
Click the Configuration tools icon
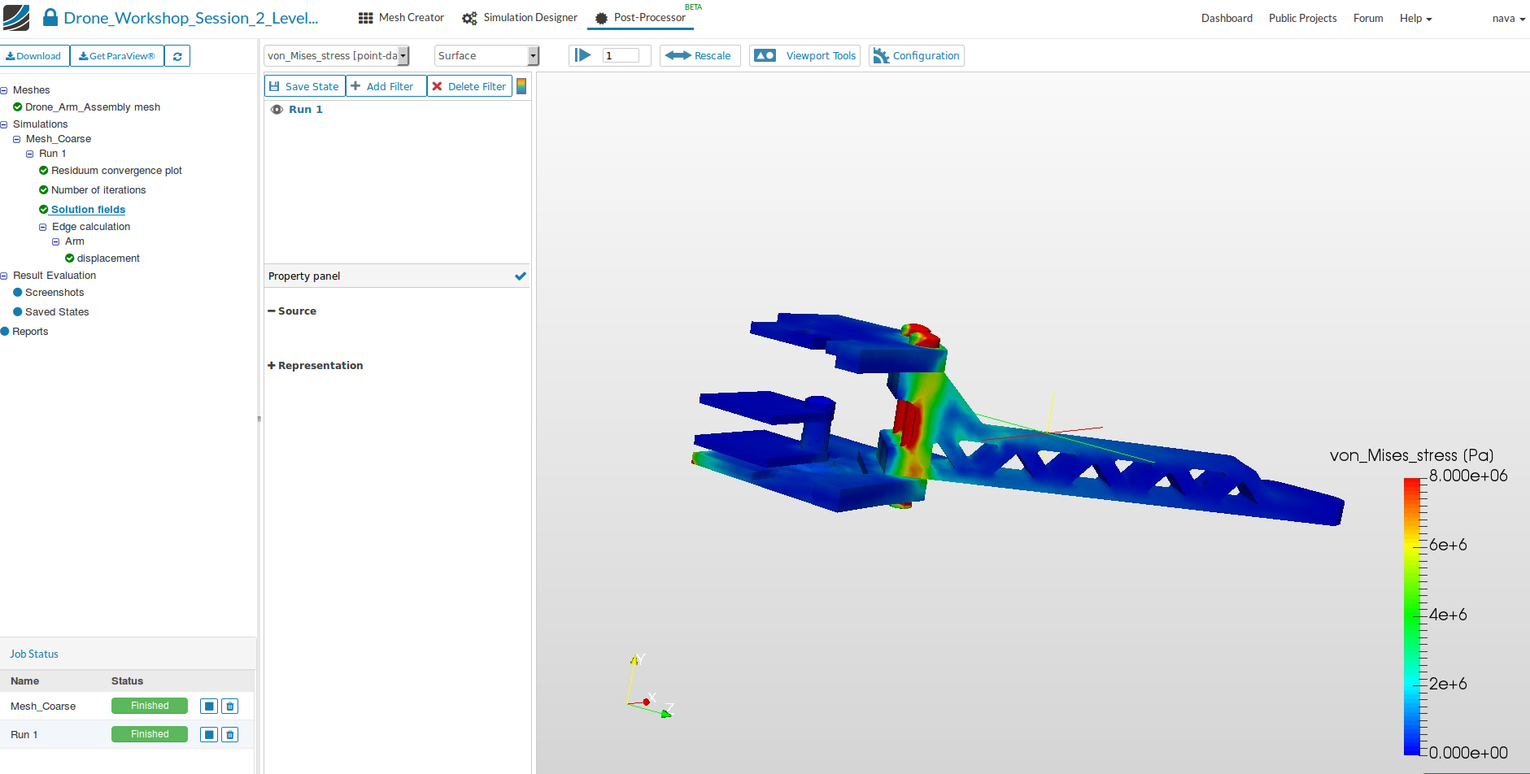[x=881, y=55]
